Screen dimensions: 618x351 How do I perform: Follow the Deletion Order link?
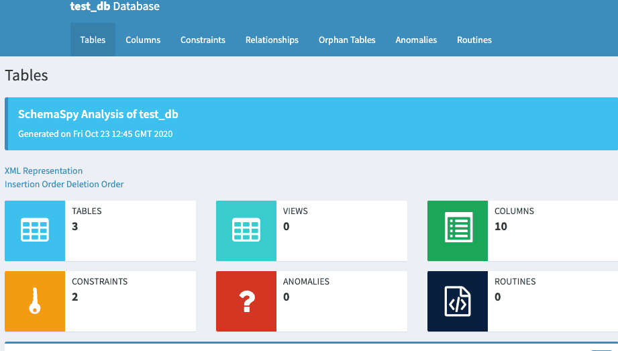(95, 184)
